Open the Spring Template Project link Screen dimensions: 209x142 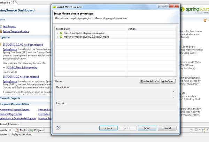[x=16, y=31]
